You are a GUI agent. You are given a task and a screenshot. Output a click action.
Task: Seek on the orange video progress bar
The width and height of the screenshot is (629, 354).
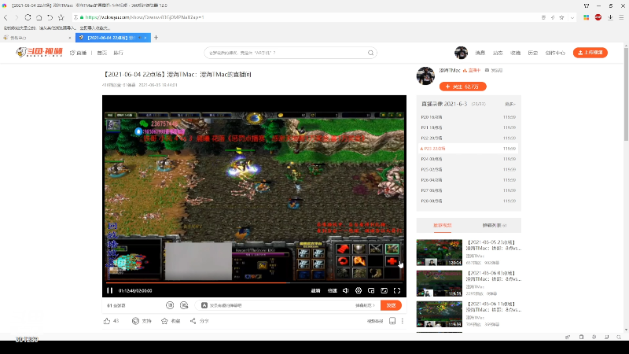click(254, 282)
